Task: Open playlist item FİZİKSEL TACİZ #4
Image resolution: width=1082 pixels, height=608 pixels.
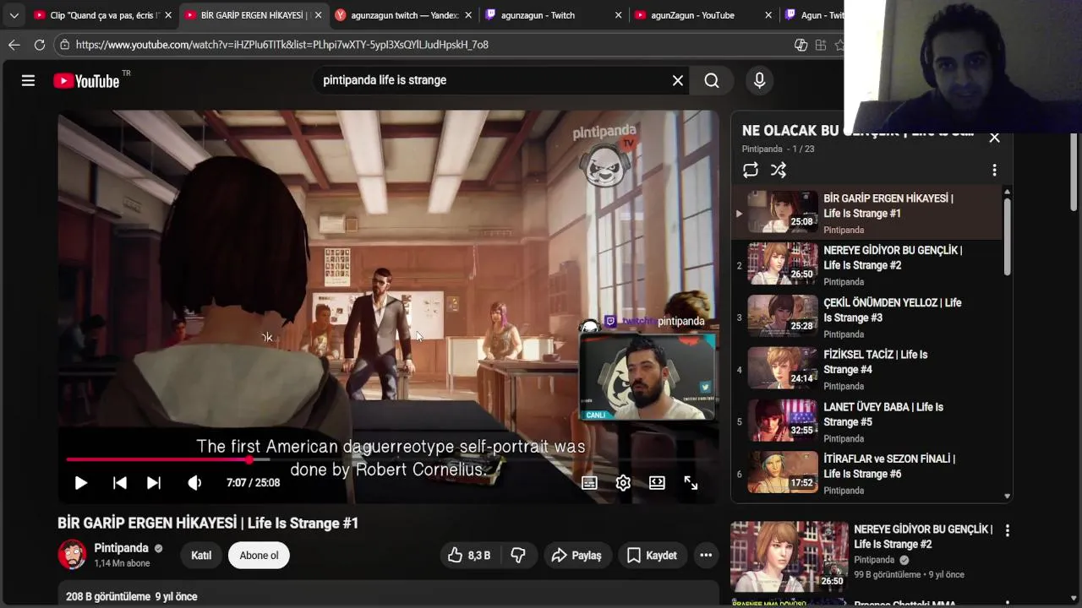Action: coord(867,370)
